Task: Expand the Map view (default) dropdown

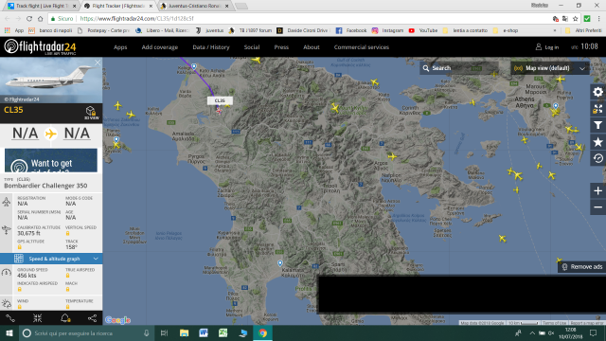Action: (x=549, y=68)
